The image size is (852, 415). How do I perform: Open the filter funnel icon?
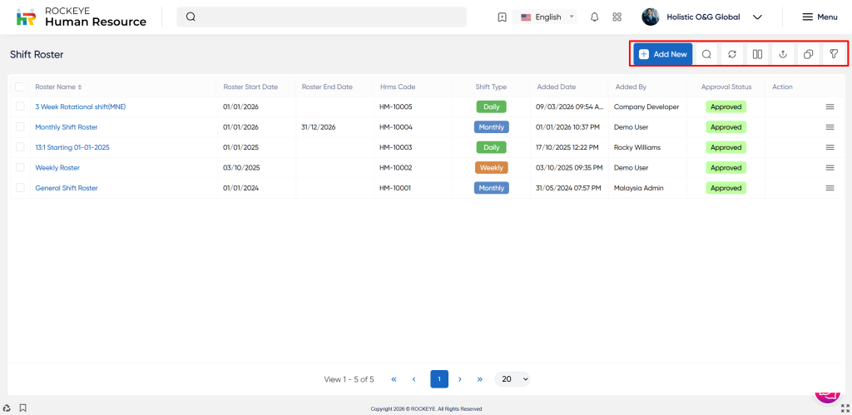pyautogui.click(x=833, y=54)
